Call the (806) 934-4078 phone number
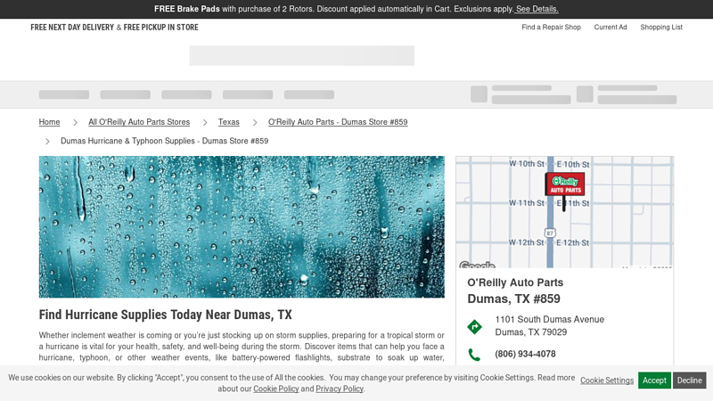Image resolution: width=713 pixels, height=401 pixels. pyautogui.click(x=525, y=354)
